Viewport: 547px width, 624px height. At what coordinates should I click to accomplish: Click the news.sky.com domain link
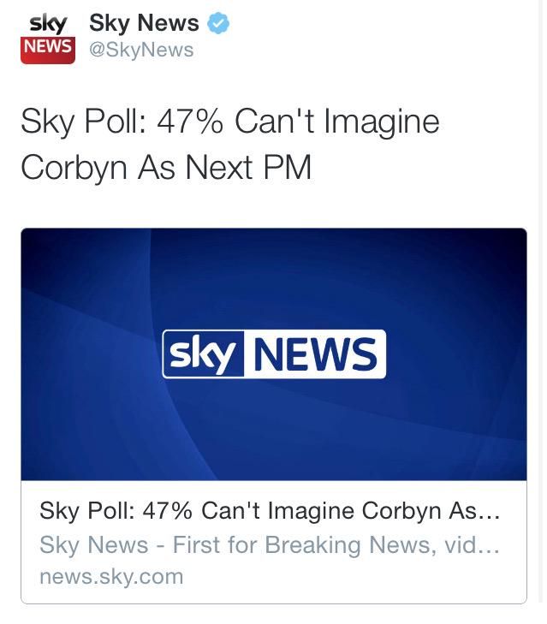(x=111, y=576)
